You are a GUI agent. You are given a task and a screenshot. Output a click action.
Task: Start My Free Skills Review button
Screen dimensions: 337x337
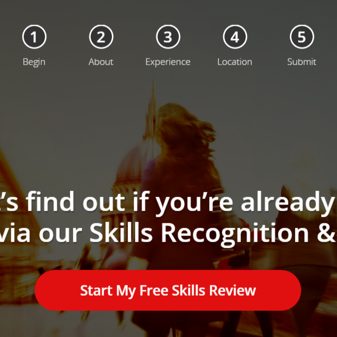click(x=168, y=290)
